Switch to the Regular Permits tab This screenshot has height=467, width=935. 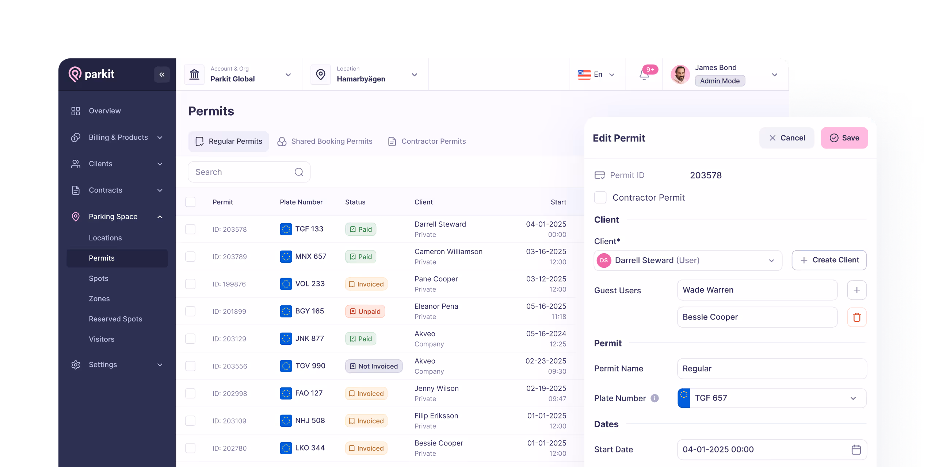coord(229,142)
